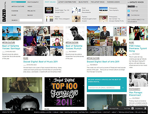This screenshot has width=150, height=114.
Task: Submit email with the arrow icon
Action: [123, 88]
